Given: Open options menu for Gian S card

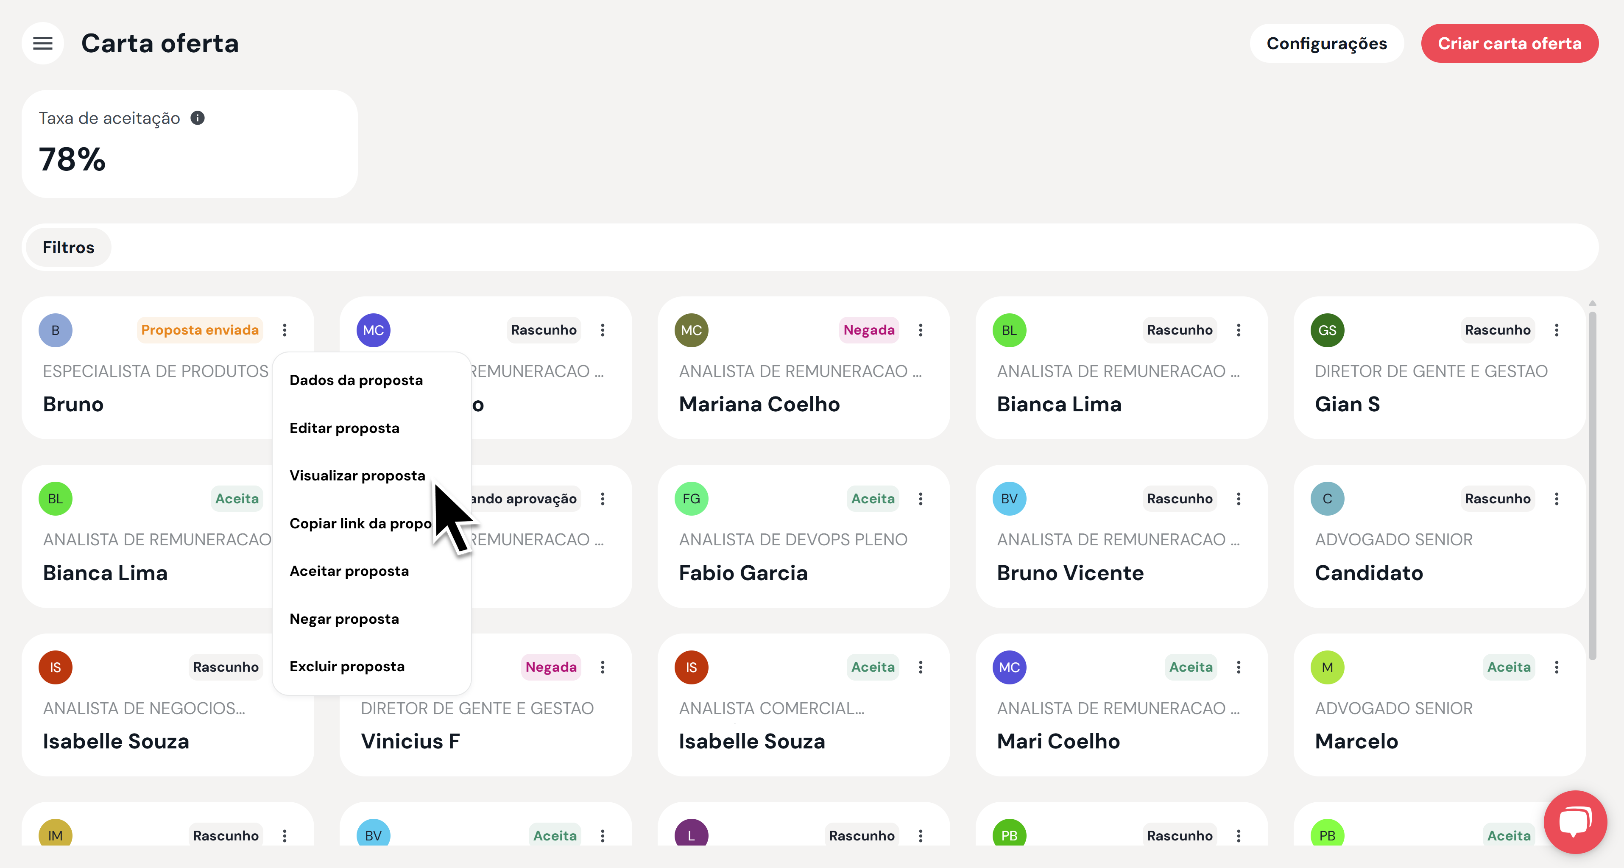Looking at the screenshot, I should click(1557, 329).
